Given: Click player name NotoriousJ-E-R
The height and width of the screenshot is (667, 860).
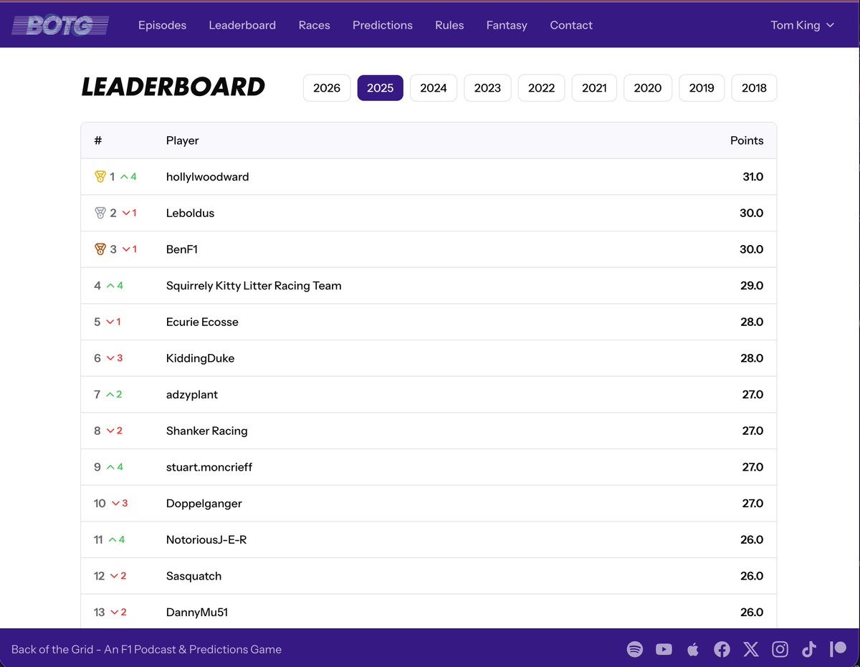Looking at the screenshot, I should coord(206,539).
